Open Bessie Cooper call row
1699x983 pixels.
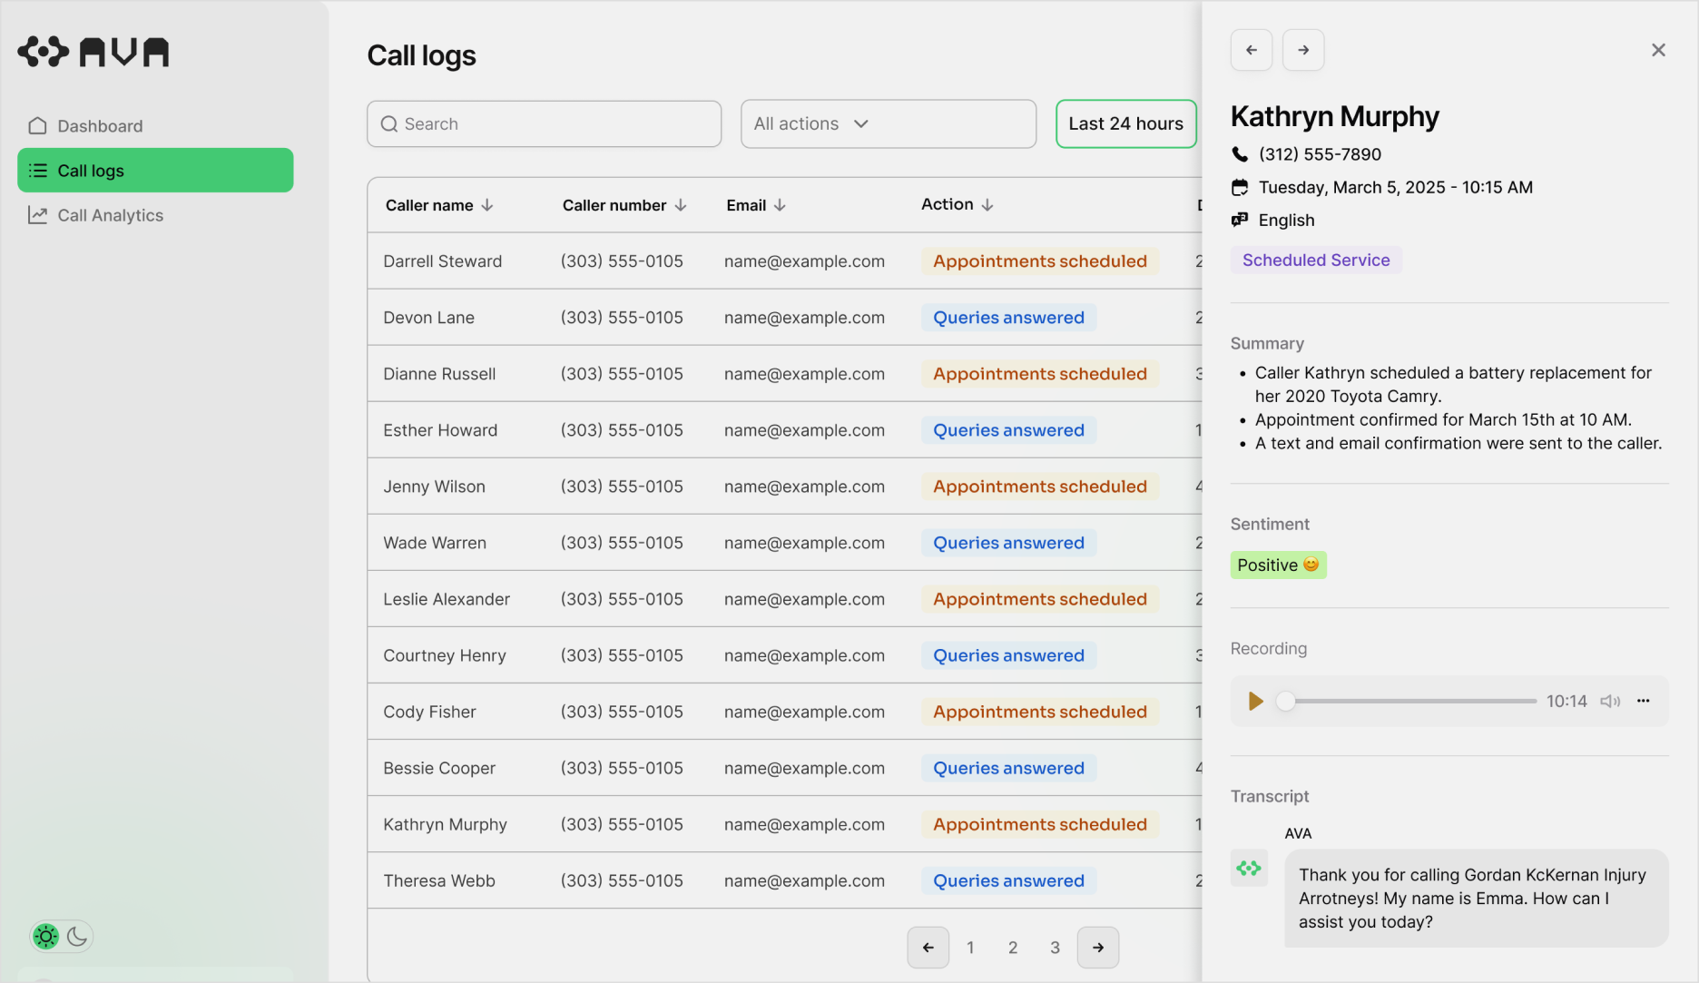[784, 768]
